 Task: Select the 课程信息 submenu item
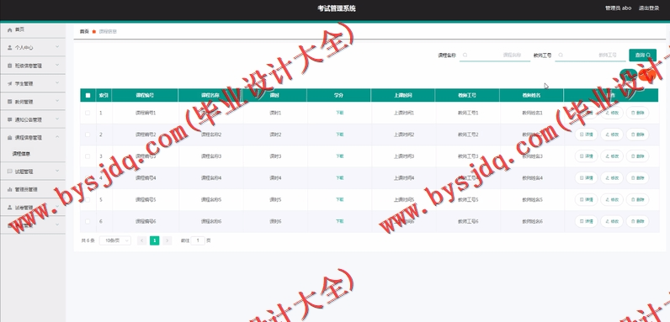(33, 154)
